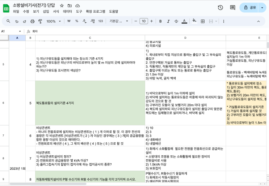
Task: Increase decimal places
Action: pyautogui.click(x=93, y=21)
